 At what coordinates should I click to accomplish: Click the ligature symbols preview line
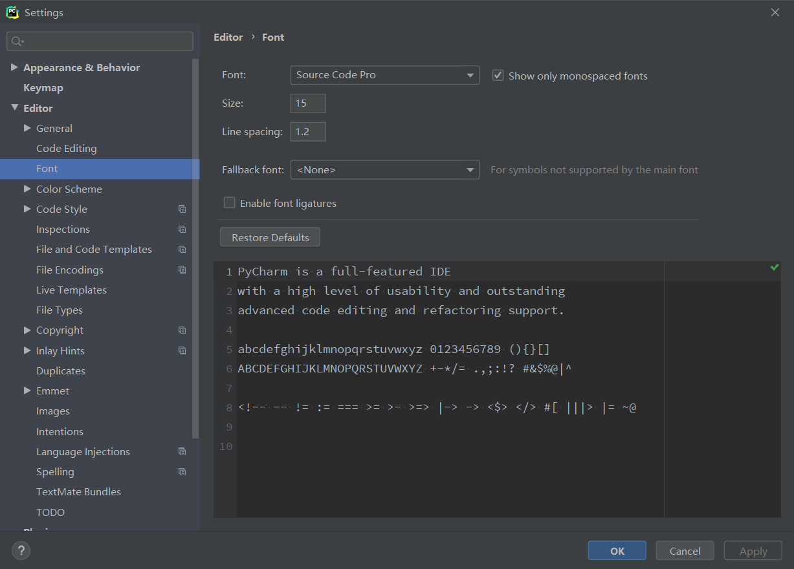click(437, 407)
